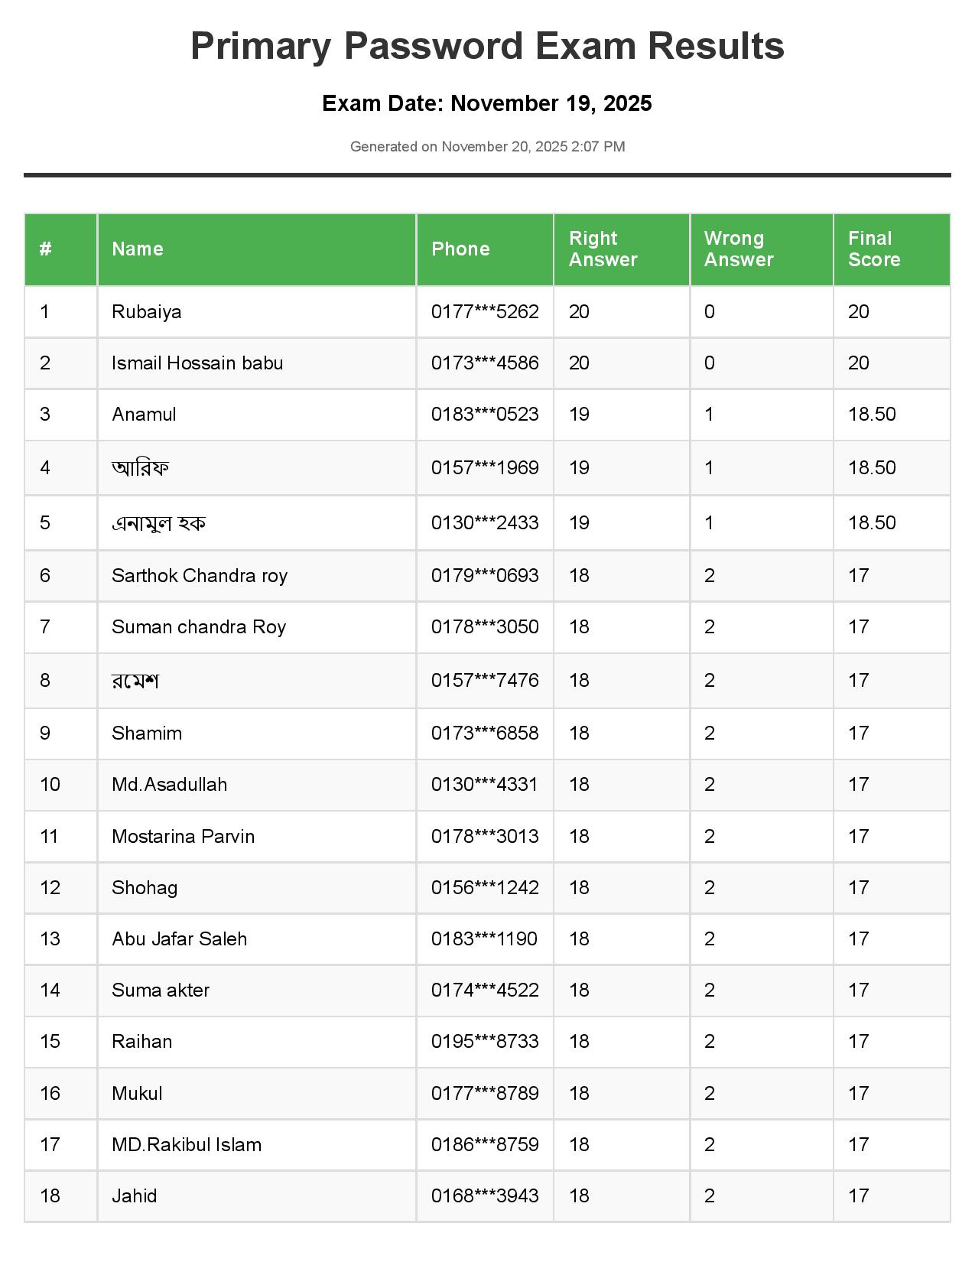The image size is (975, 1262).
Task: Click the name 'Jahid' in the last row
Action: (135, 1196)
